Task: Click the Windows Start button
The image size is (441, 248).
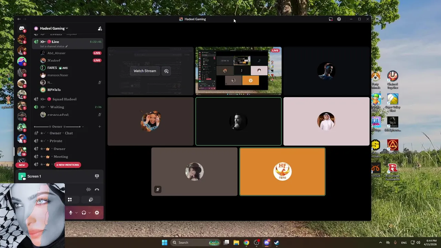Action: point(165,242)
